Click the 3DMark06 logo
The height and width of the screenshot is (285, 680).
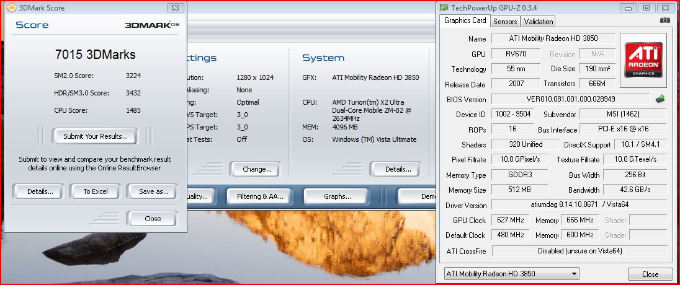click(152, 25)
